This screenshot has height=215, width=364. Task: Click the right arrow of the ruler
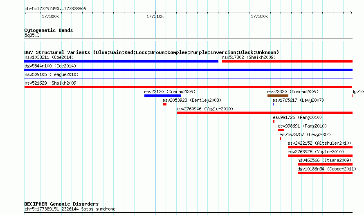(x=351, y=13)
